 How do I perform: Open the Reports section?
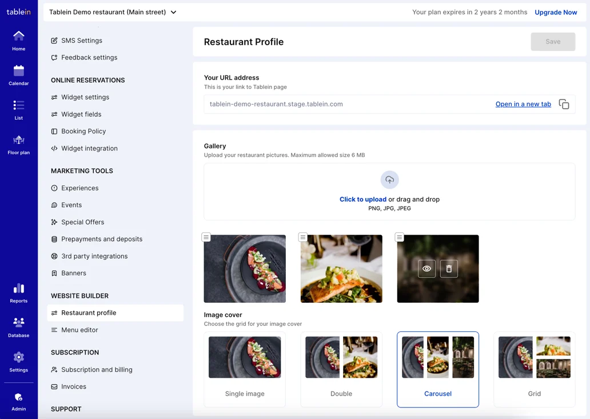tap(18, 292)
